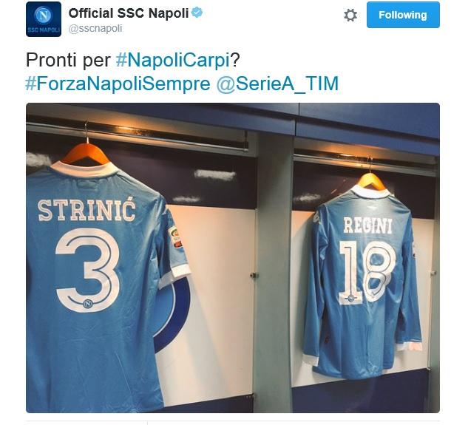Open the gear settings menu
Image resolution: width=468 pixels, height=425 pixels.
pyautogui.click(x=350, y=15)
